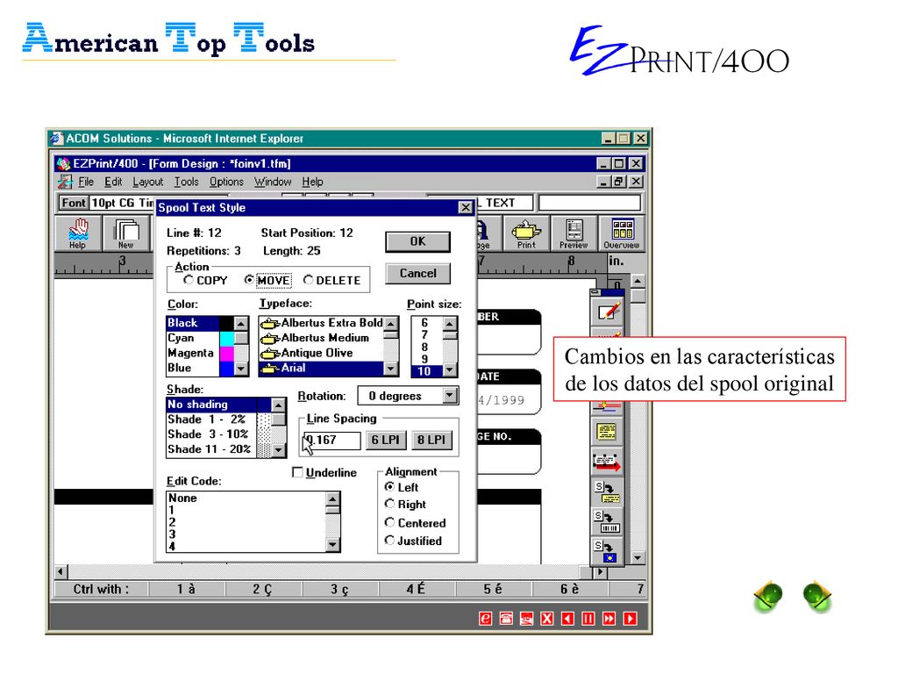
Task: Choose Left alignment radio button
Action: [390, 486]
